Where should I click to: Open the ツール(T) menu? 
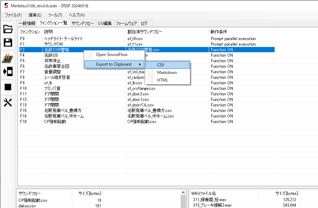click(55, 15)
